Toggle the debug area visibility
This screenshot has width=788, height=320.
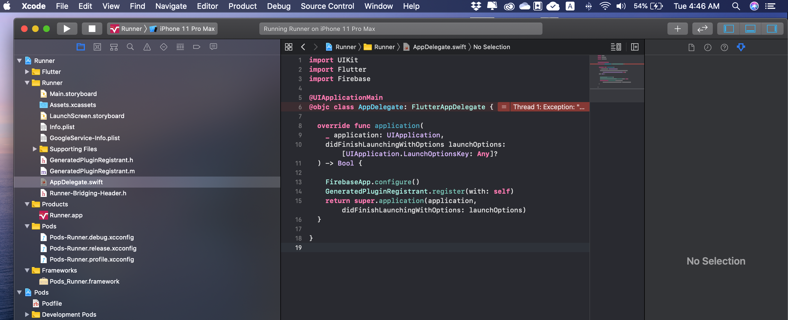coord(750,29)
